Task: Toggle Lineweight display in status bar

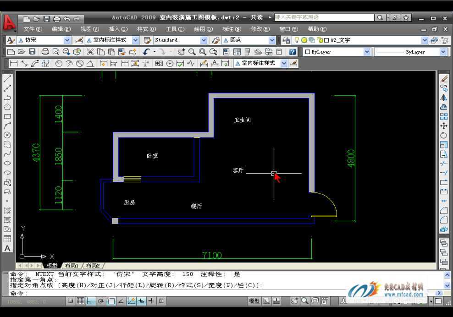Action: tap(151, 301)
